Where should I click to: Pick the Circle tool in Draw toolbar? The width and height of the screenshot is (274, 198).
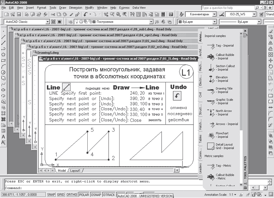[x=3, y=72]
